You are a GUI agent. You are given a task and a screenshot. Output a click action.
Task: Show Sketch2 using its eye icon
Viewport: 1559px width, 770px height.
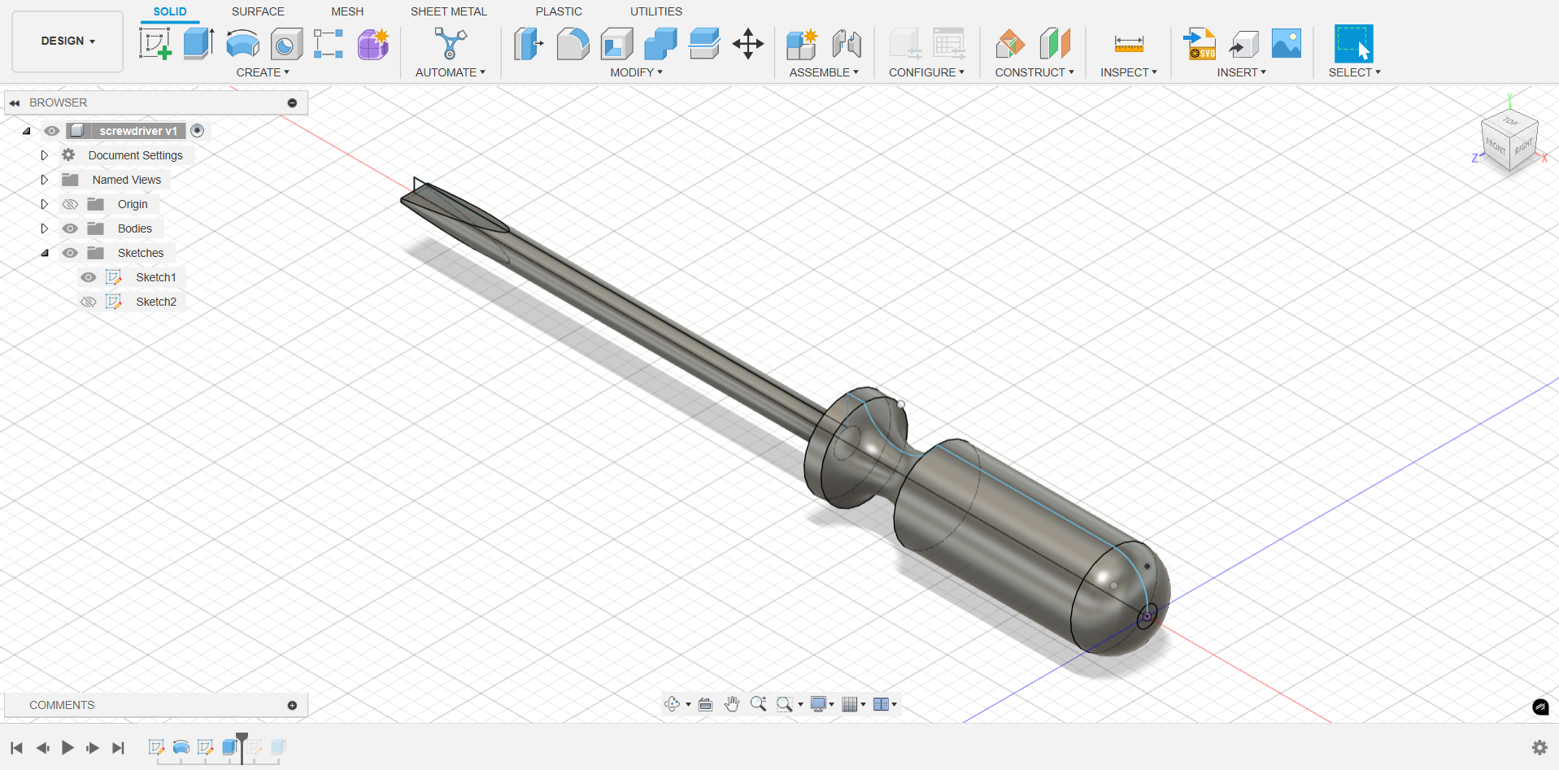click(x=89, y=302)
